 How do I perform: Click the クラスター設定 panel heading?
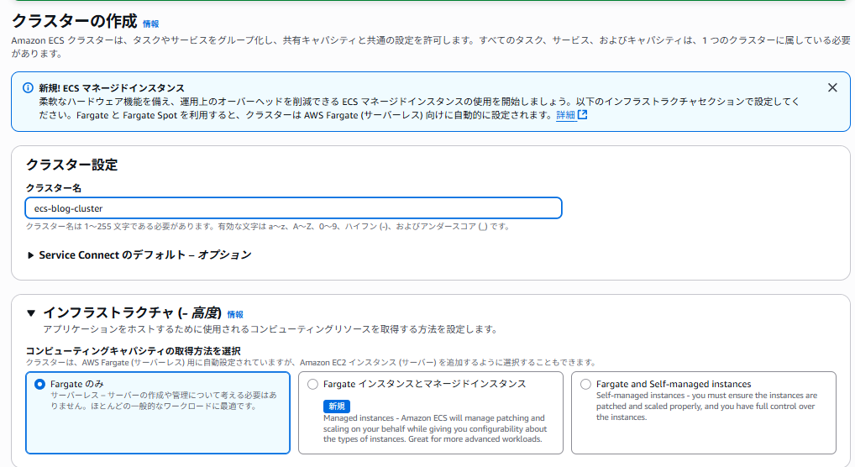tap(71, 165)
